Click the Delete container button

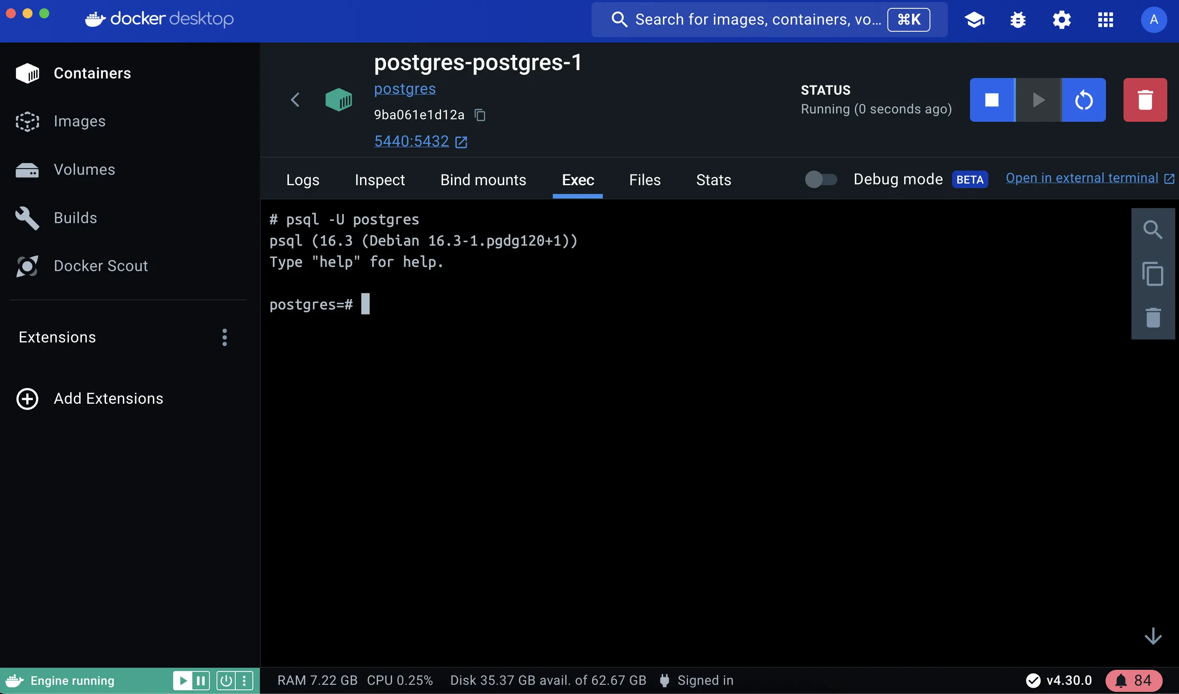point(1145,99)
